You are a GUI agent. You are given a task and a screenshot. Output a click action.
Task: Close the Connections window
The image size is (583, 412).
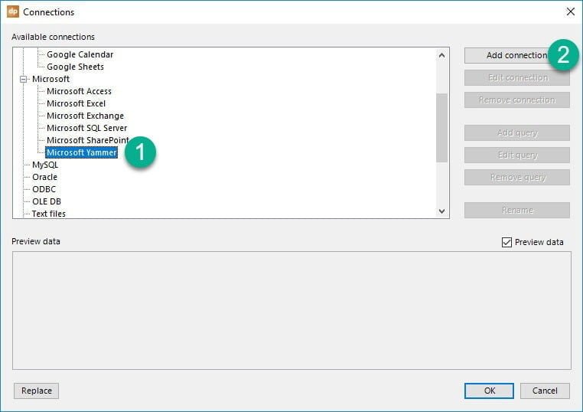coord(570,12)
